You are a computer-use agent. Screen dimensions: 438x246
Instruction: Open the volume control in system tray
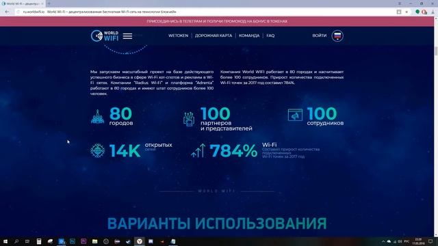[x=400, y=241]
